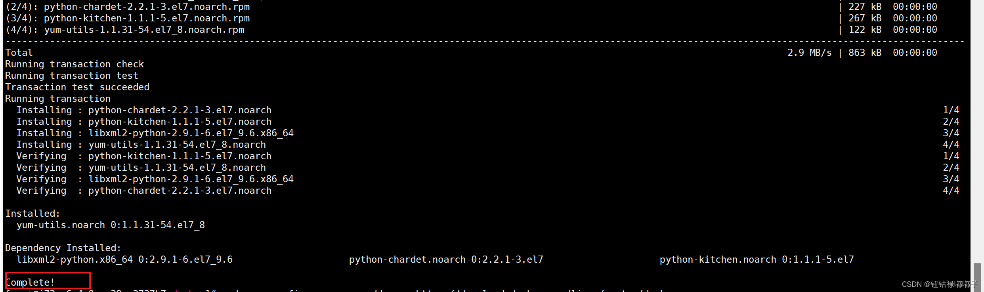Click 'Installing : python-kitchen-1.1.1-5.el7.noarch' line

coord(144,122)
